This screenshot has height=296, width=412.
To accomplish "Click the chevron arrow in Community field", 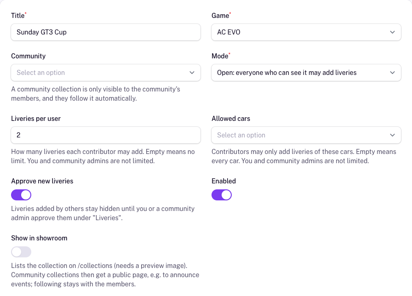I will (x=192, y=73).
